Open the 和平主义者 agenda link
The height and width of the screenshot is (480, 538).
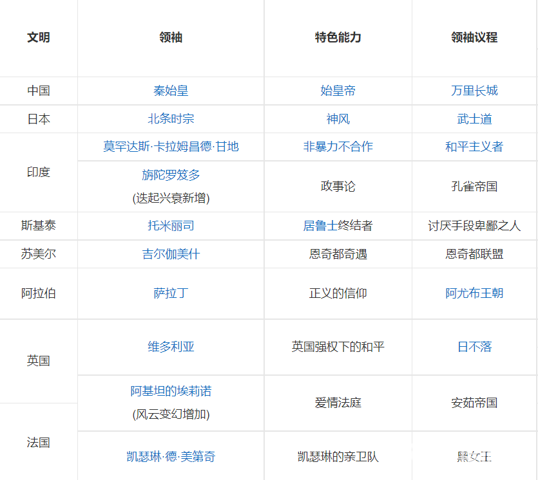474,147
